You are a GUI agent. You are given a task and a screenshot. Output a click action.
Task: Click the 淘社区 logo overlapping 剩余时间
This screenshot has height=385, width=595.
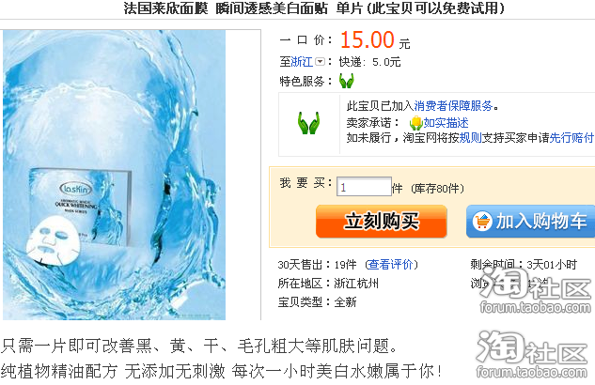tap(535, 289)
